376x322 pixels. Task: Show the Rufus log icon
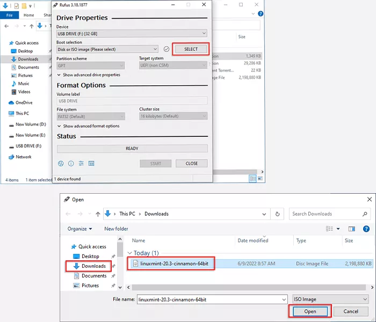91,163
